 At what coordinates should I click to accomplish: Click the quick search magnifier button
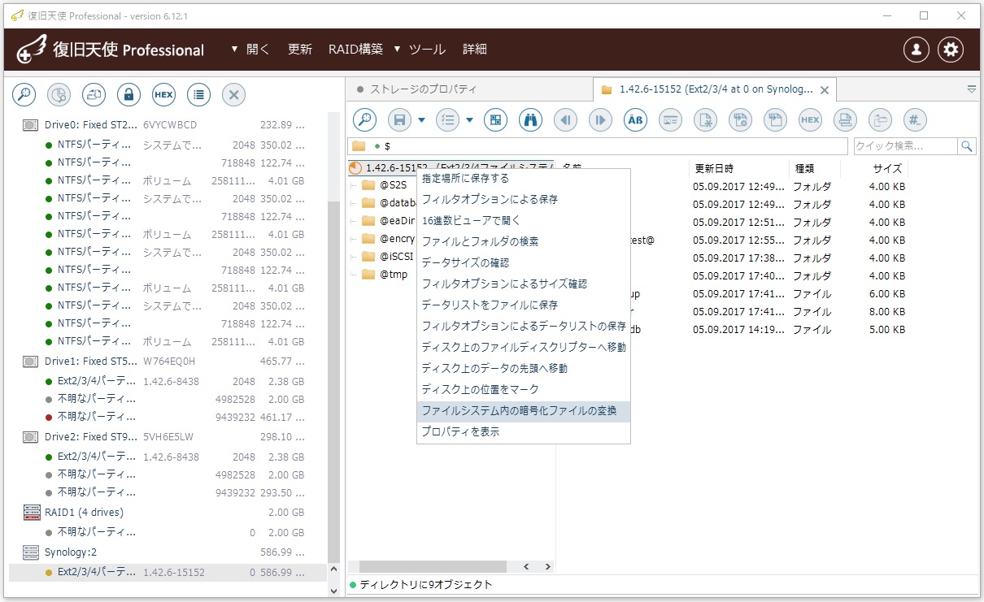tap(967, 146)
